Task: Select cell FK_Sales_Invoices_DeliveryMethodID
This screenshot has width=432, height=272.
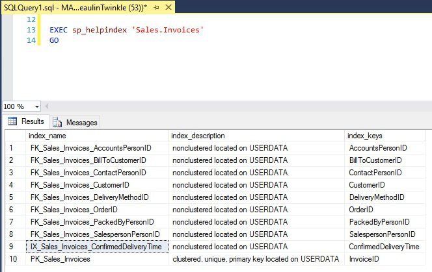Action: click(x=97, y=197)
